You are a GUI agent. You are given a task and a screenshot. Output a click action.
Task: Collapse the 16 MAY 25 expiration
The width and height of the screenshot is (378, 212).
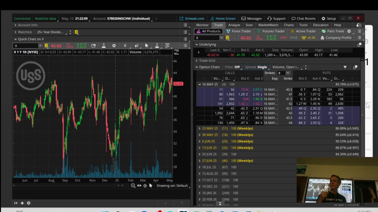coord(200,85)
